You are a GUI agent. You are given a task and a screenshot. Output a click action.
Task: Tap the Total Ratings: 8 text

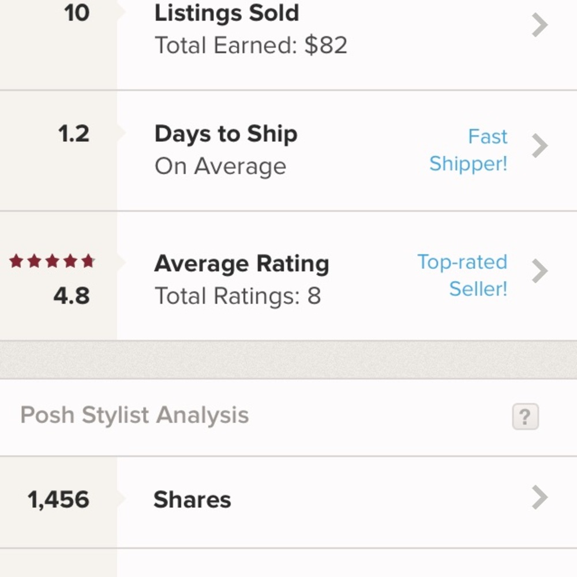(x=237, y=297)
